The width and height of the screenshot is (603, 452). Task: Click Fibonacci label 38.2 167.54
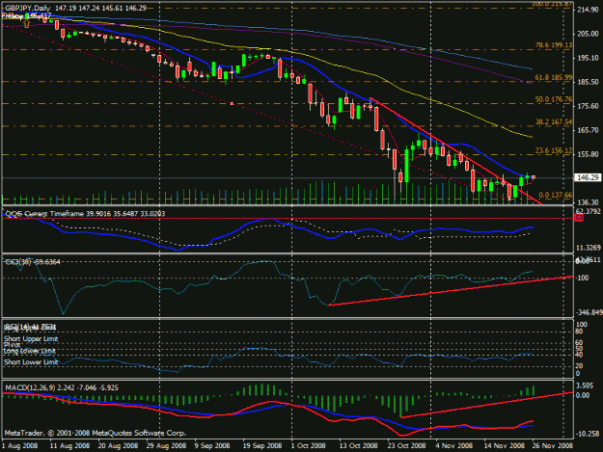554,122
